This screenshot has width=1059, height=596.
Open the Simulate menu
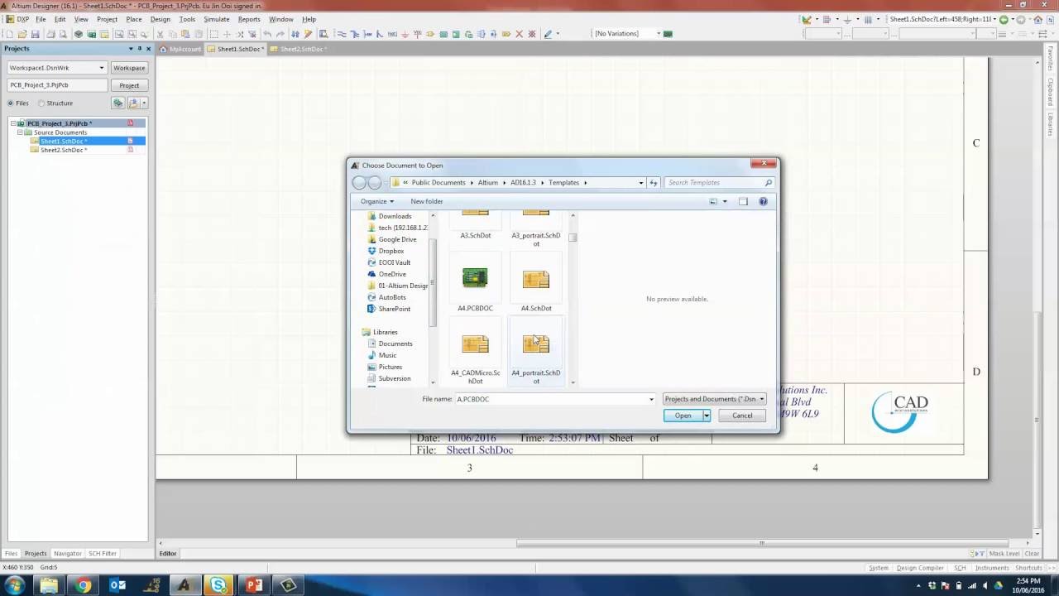coord(217,19)
